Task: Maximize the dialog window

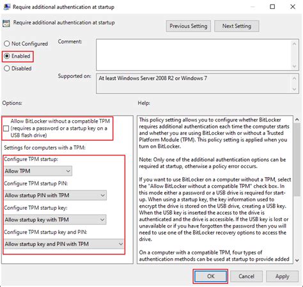Action: coord(272,7)
